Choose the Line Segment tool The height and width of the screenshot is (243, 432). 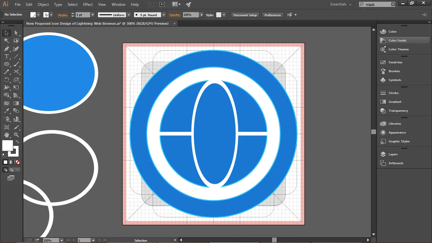tap(16, 56)
